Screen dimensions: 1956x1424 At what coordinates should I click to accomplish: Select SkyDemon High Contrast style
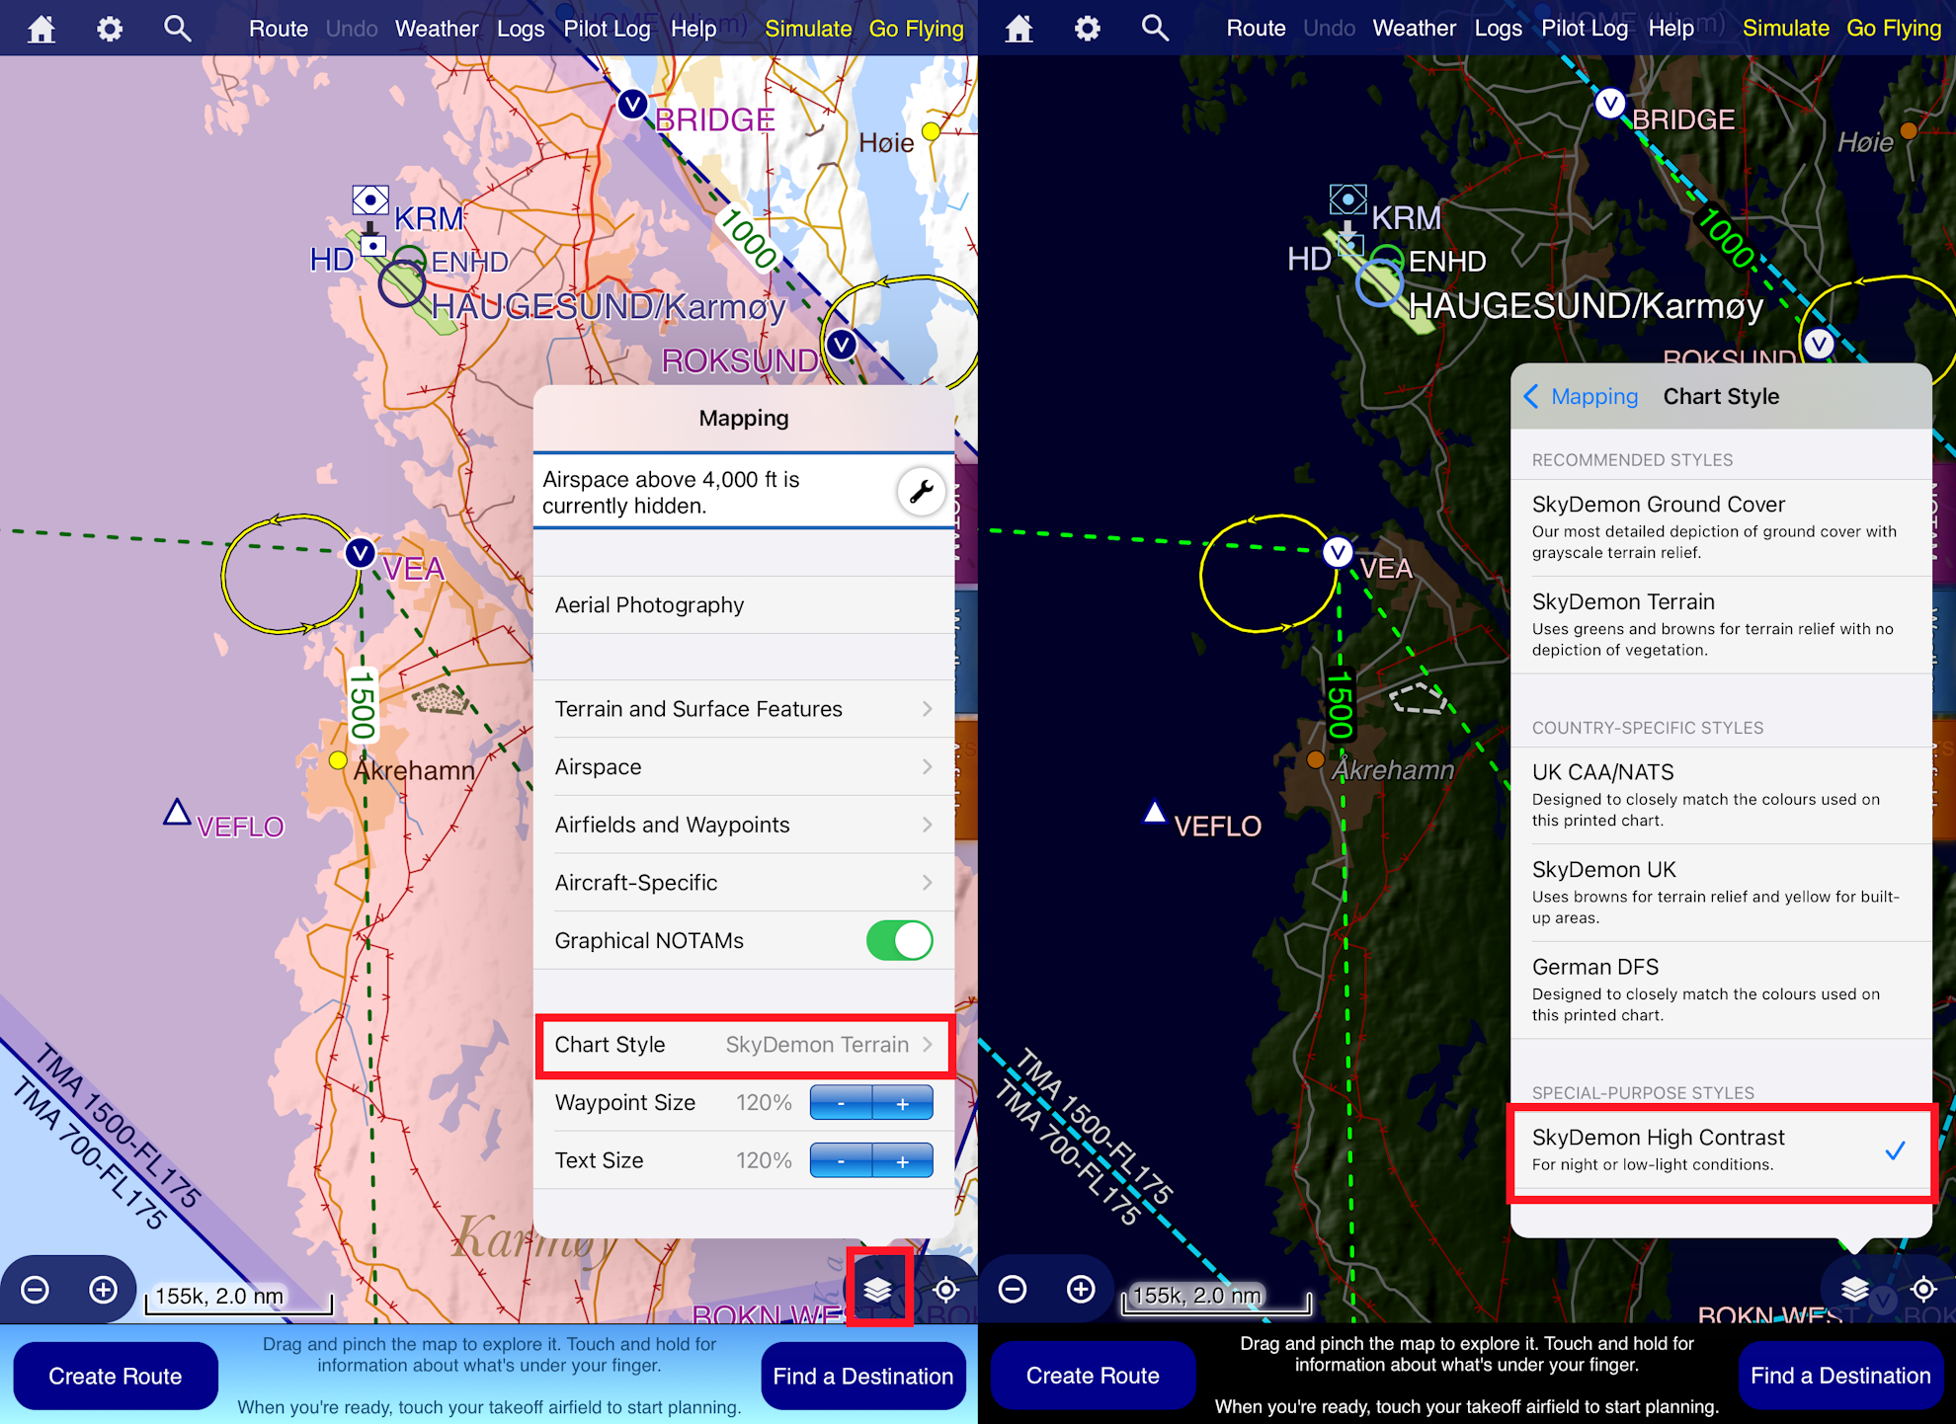tap(1721, 1150)
